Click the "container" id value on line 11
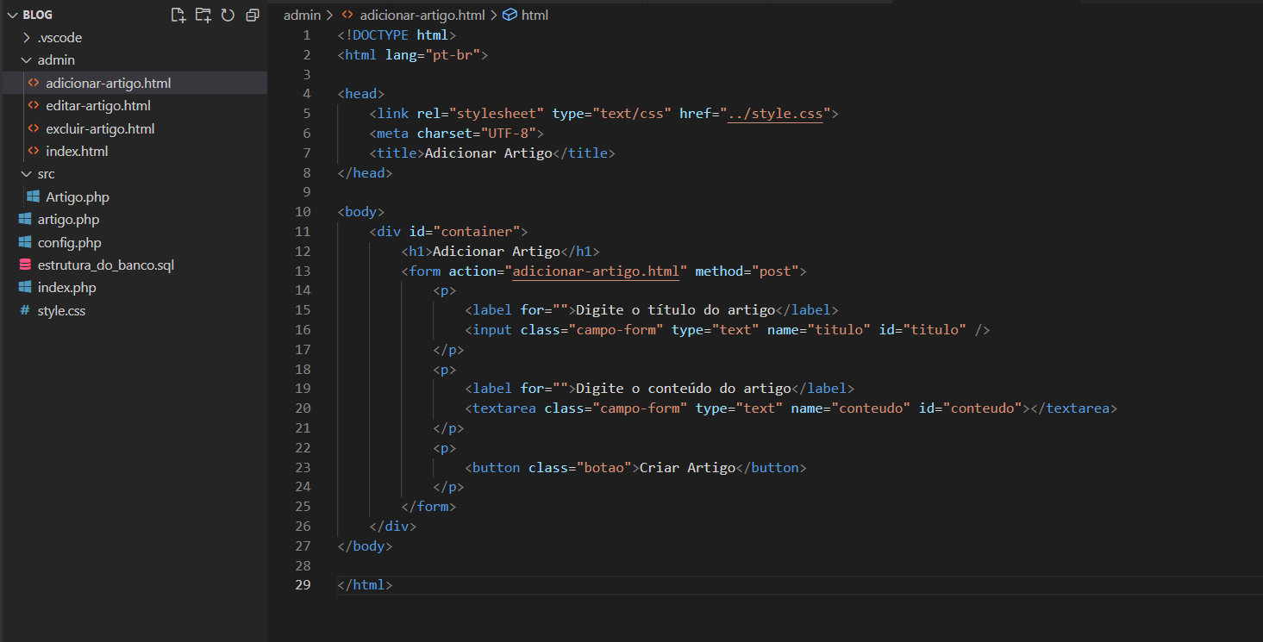Image resolution: width=1263 pixels, height=642 pixels. pos(477,232)
